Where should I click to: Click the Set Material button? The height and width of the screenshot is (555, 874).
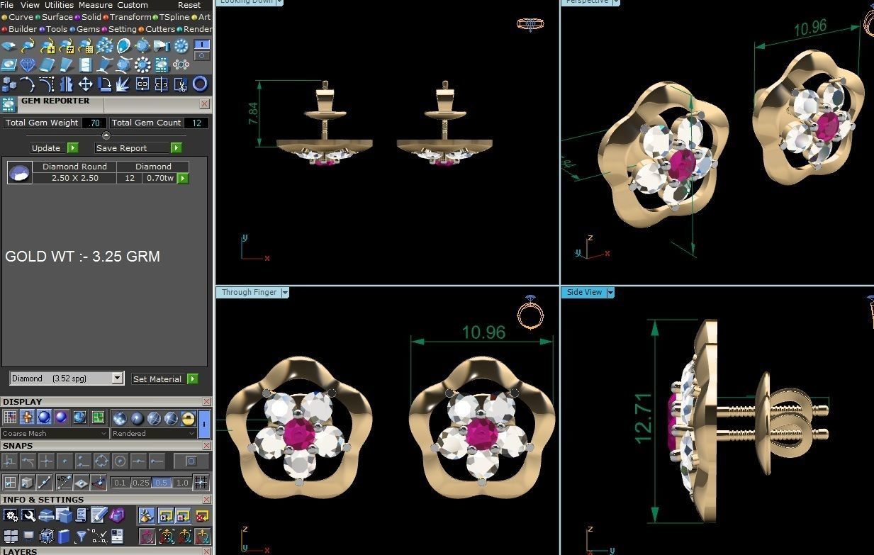pos(164,379)
